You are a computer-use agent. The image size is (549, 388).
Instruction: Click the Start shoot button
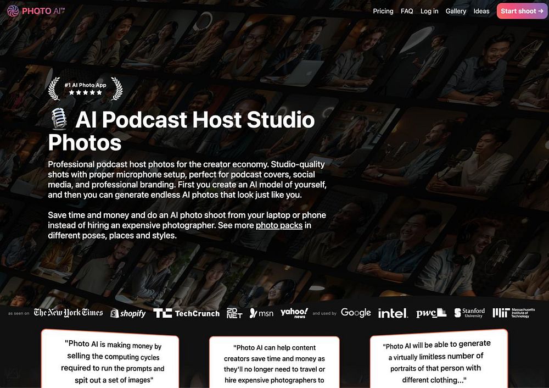coord(522,11)
